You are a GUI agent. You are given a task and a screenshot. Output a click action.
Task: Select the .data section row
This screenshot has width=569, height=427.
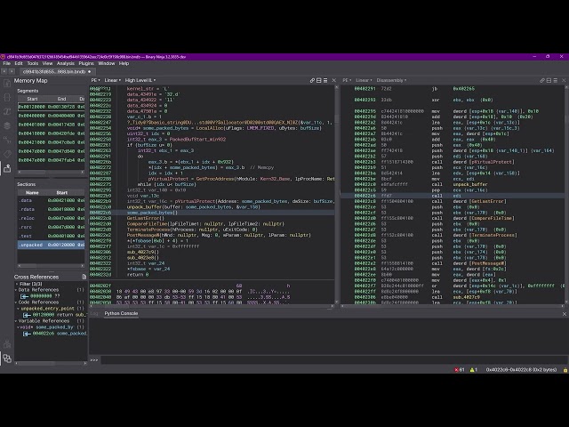click(x=52, y=200)
